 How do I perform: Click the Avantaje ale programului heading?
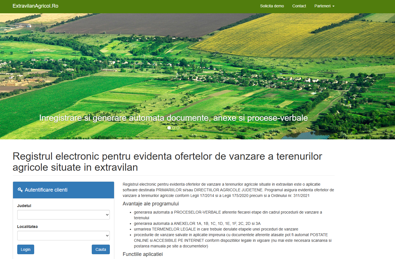[151, 204]
